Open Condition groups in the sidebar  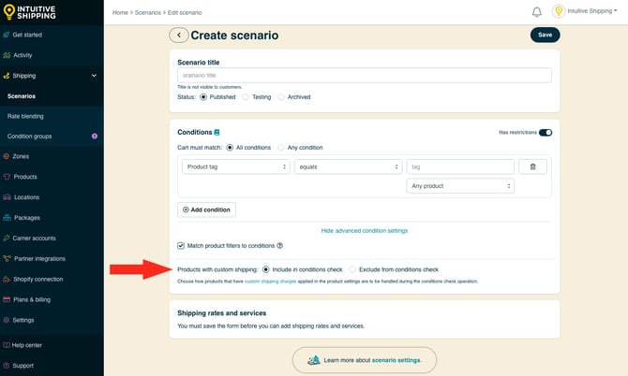point(29,137)
